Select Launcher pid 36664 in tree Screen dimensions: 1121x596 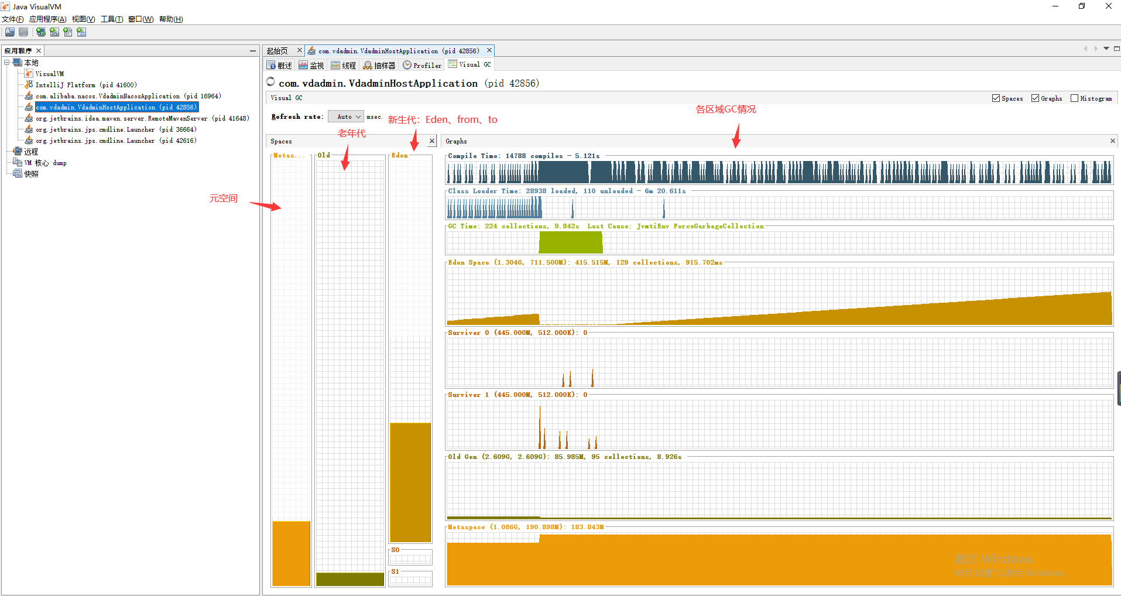[x=116, y=129]
